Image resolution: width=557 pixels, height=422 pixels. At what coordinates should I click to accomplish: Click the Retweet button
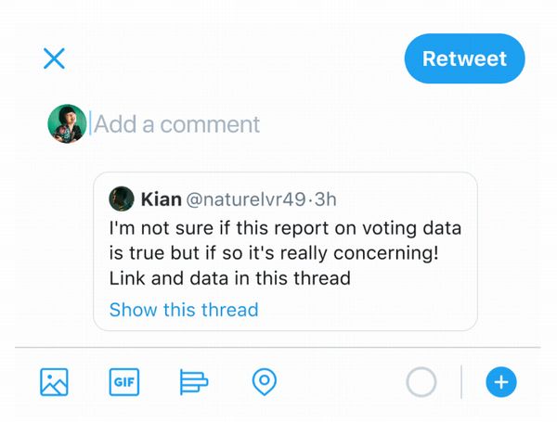[x=464, y=58]
